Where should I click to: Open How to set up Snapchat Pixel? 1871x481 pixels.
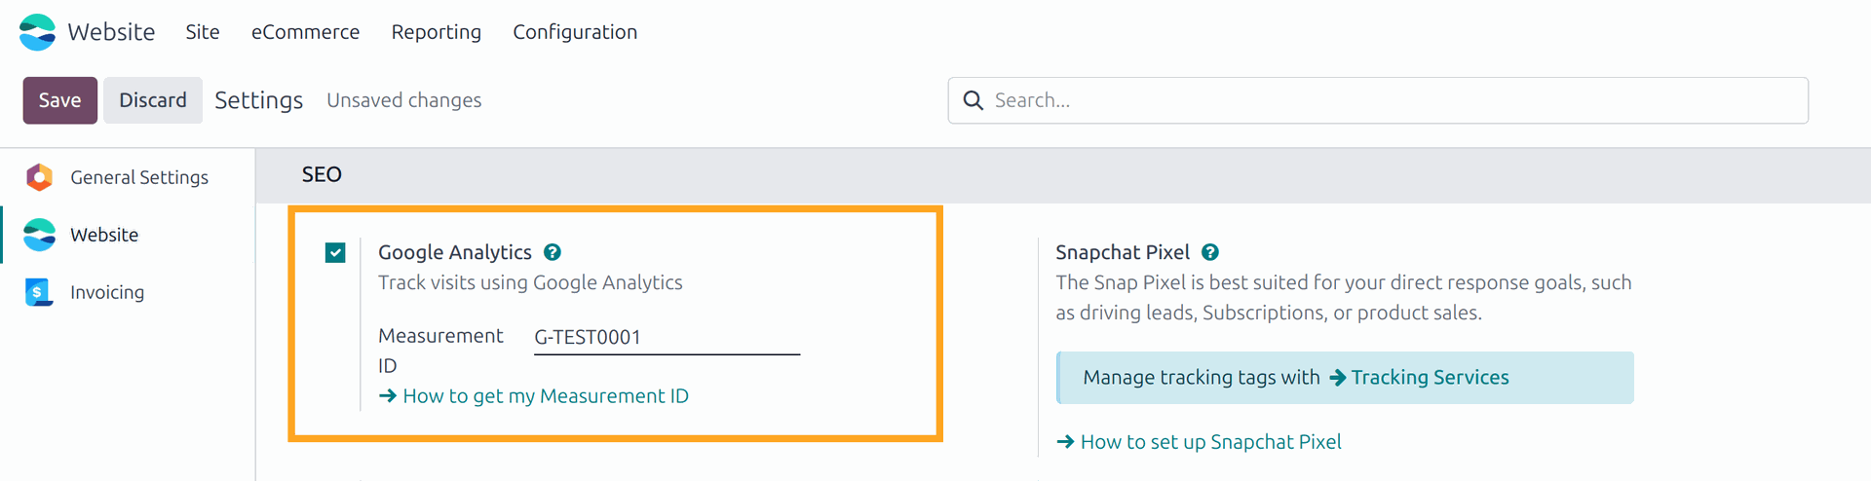tap(1199, 442)
